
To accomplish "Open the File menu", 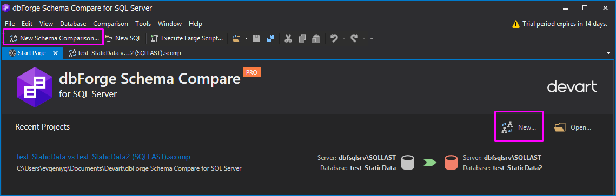I will click(10, 24).
